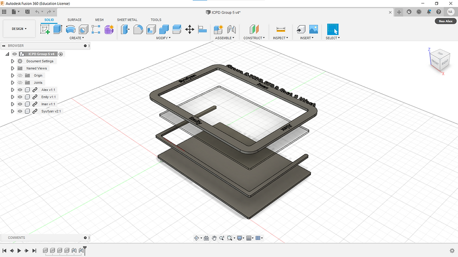The image size is (458, 257).
Task: Expand the Joints folder node
Action: pyautogui.click(x=13, y=83)
